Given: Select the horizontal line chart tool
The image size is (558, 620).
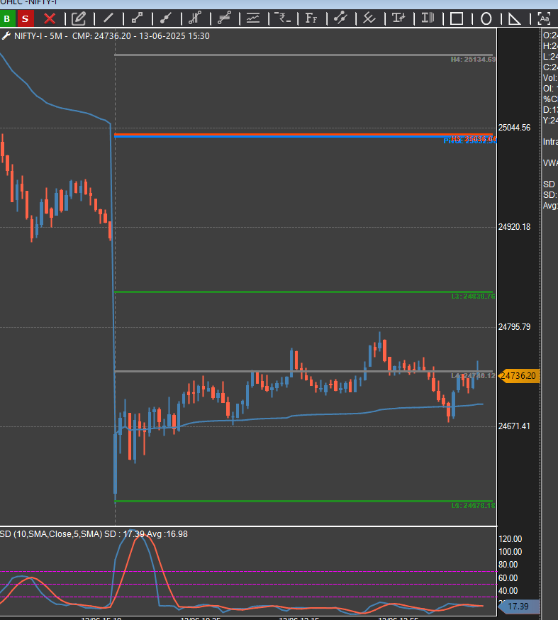Looking at the screenshot, I should [x=253, y=18].
